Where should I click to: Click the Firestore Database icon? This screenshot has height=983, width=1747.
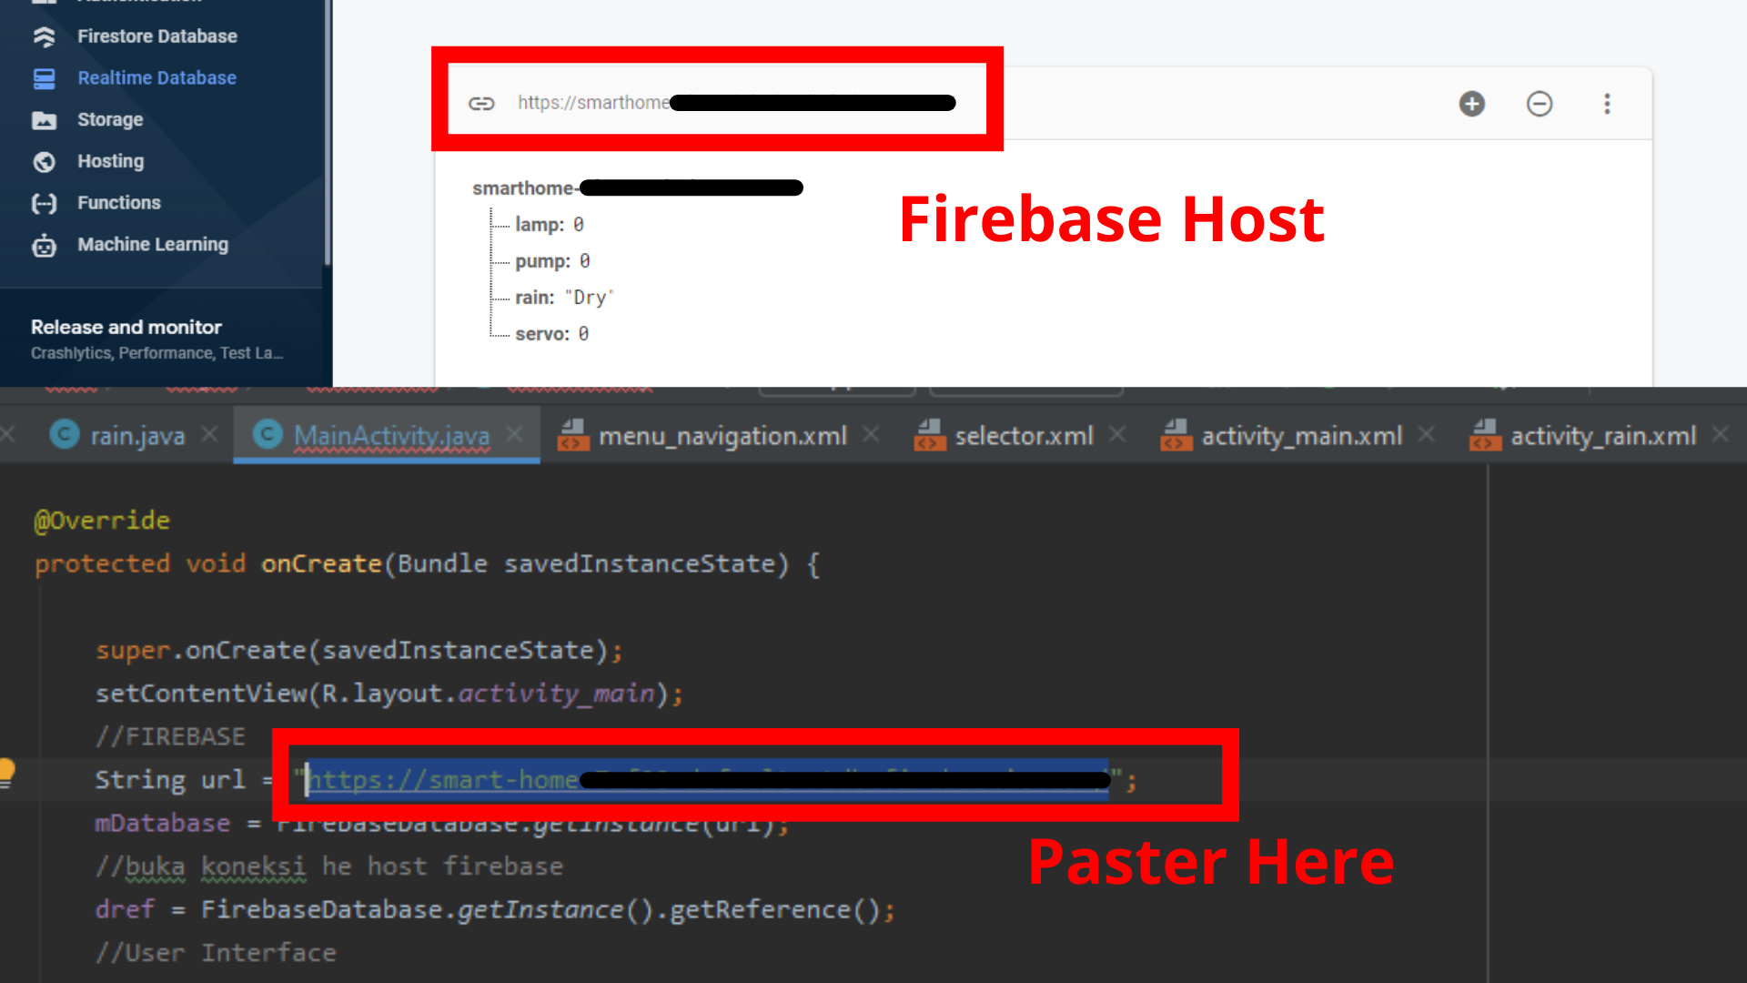pos(44,36)
